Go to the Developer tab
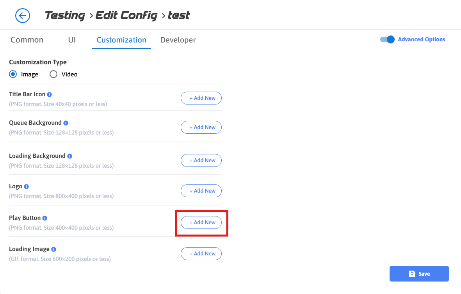 tap(178, 40)
